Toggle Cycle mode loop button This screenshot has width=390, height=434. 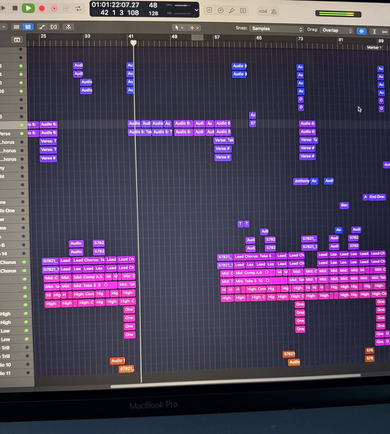(x=78, y=9)
